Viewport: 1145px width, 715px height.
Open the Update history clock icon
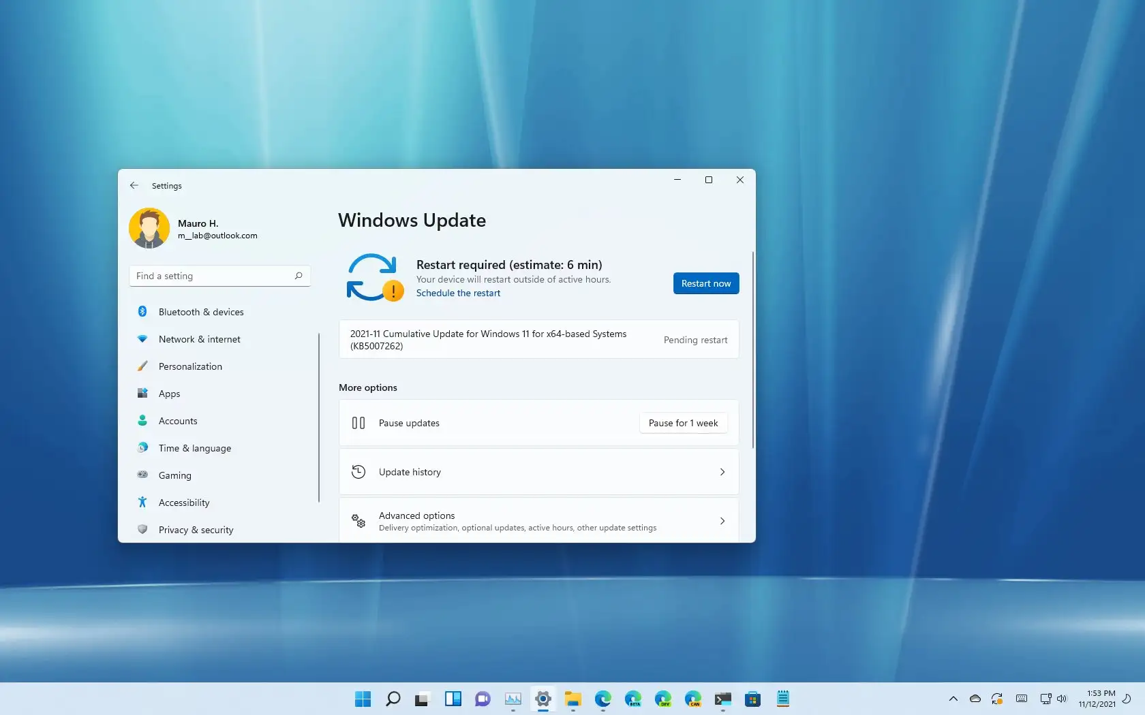click(x=359, y=471)
